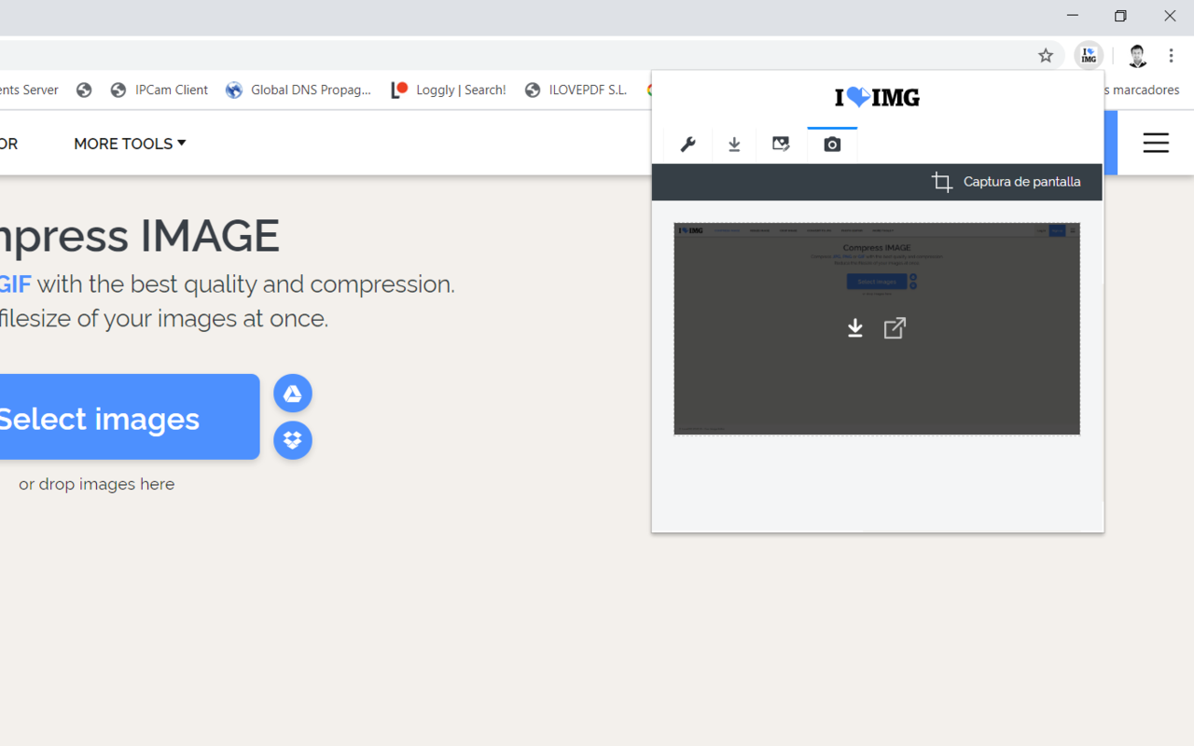Upload images from Dropbox icon

tap(292, 439)
